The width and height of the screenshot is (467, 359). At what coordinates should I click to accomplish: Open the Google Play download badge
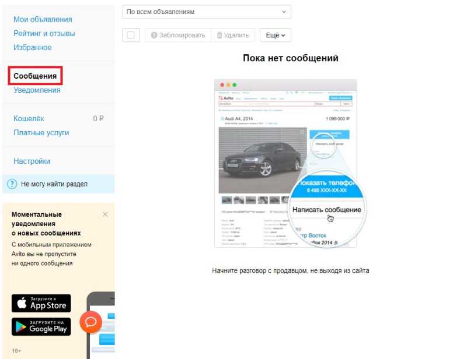pos(41,326)
